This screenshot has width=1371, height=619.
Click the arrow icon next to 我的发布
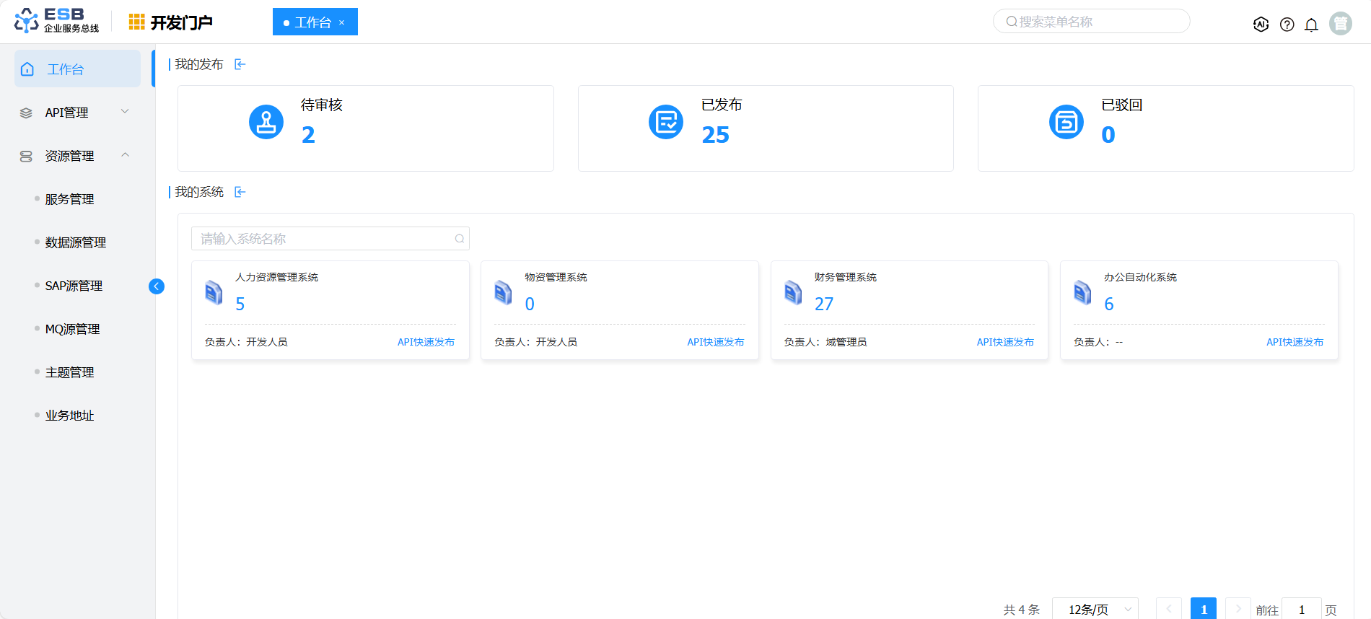(240, 64)
